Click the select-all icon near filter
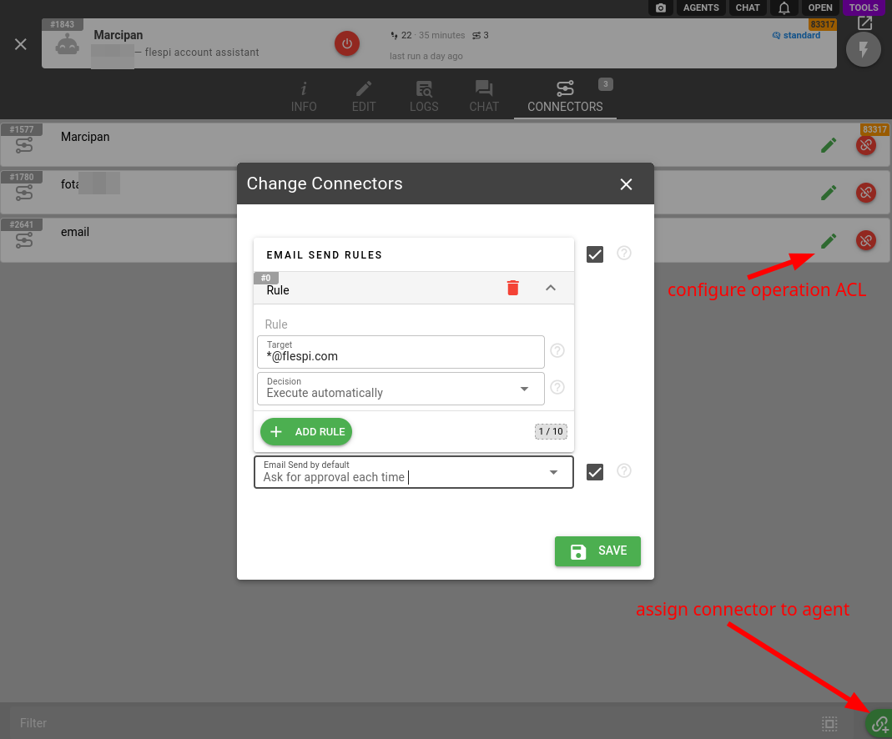The height and width of the screenshot is (739, 892). pyautogui.click(x=829, y=724)
